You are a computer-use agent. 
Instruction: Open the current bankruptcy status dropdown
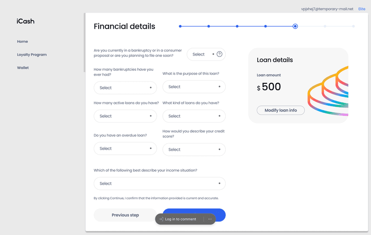pyautogui.click(x=206, y=54)
